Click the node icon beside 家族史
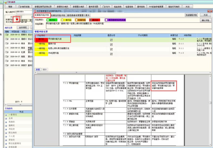213x148 pixels. 6,140
